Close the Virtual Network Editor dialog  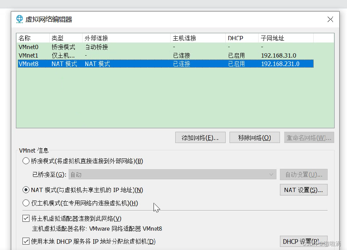pyautogui.click(x=330, y=19)
